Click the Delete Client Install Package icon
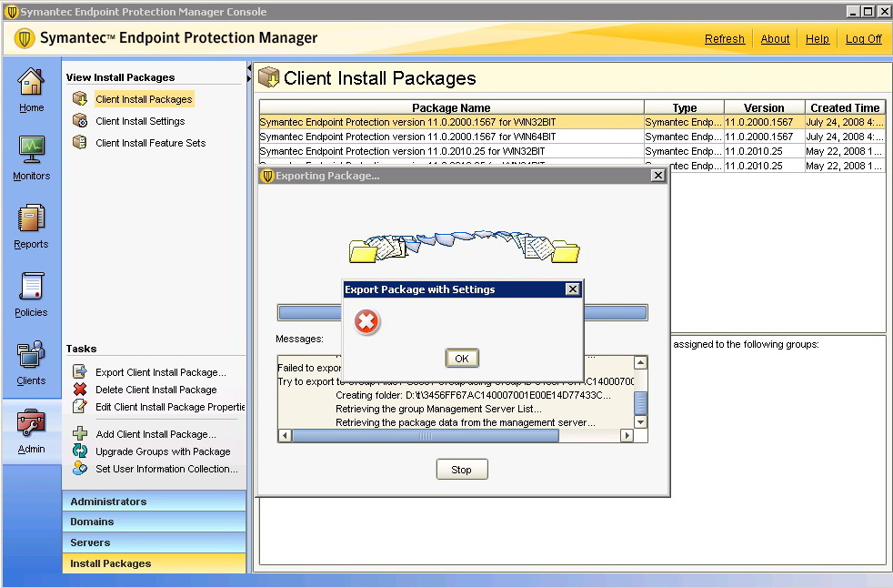Image resolution: width=893 pixels, height=588 pixels. click(x=79, y=390)
